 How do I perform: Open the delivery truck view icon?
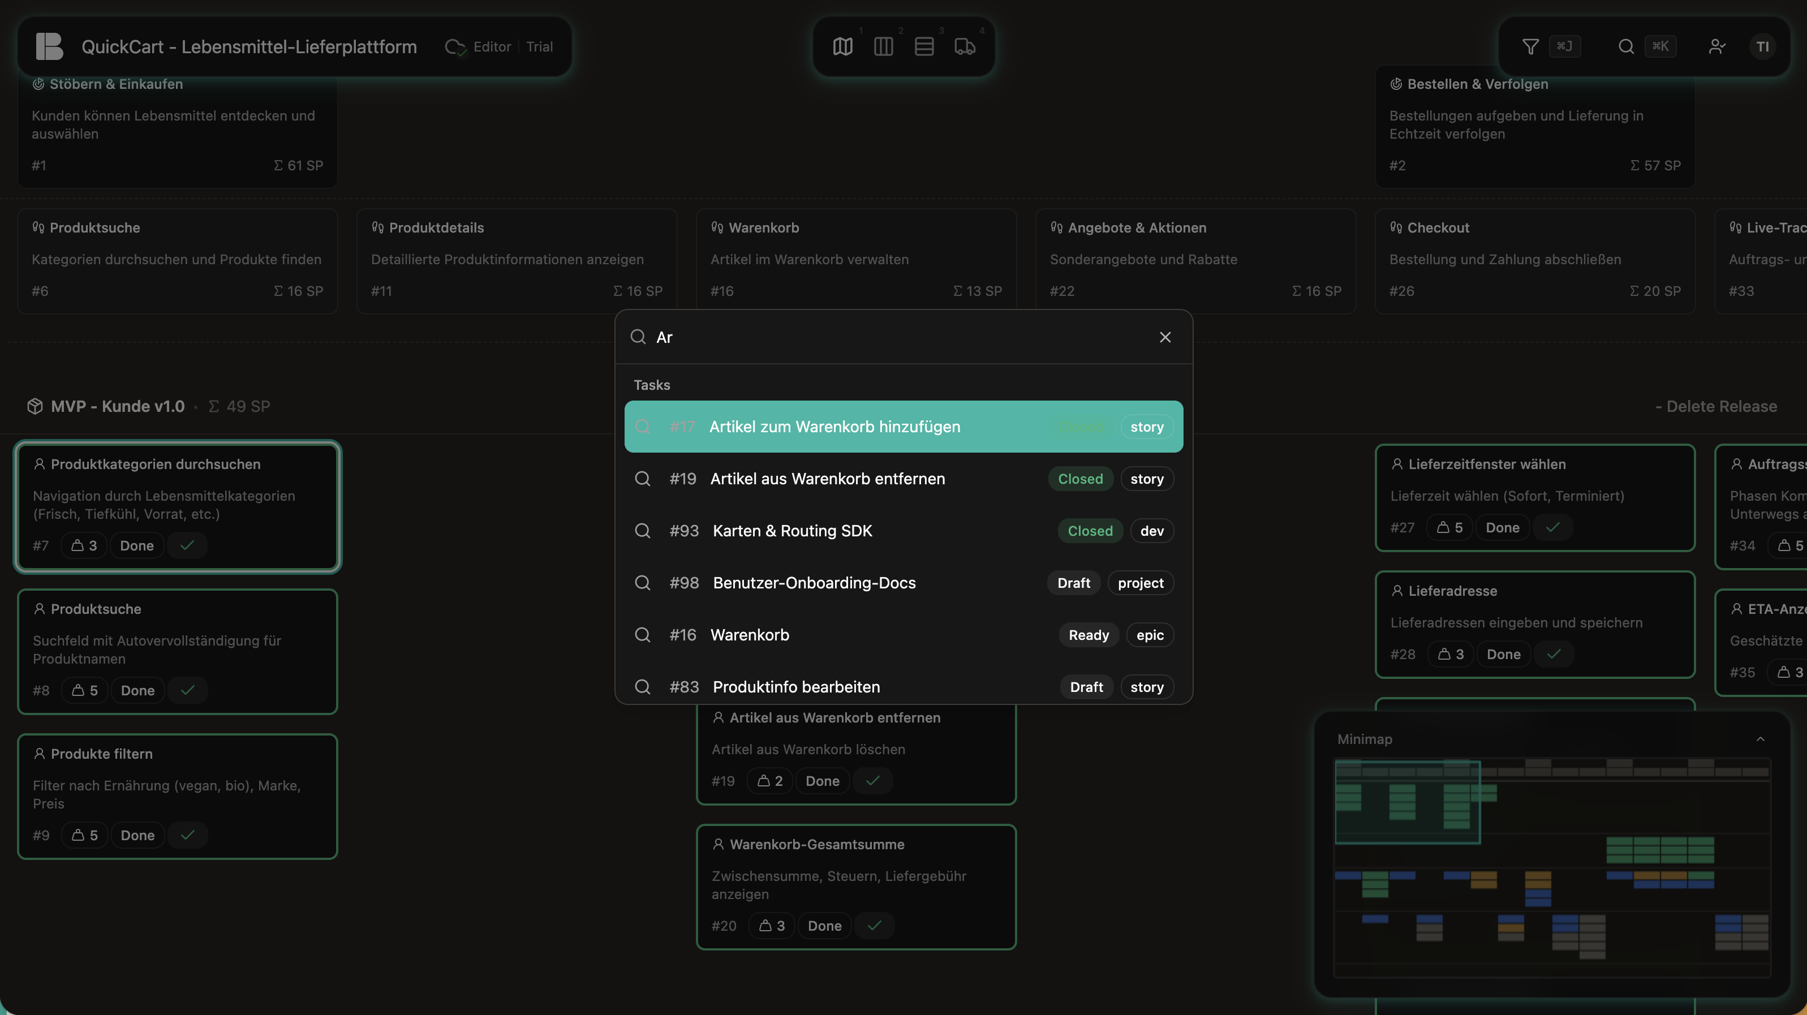(965, 47)
